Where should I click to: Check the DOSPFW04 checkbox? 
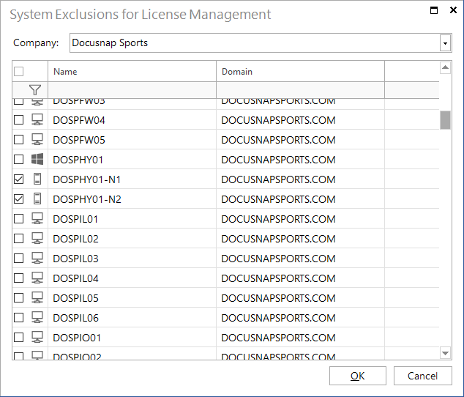click(18, 120)
